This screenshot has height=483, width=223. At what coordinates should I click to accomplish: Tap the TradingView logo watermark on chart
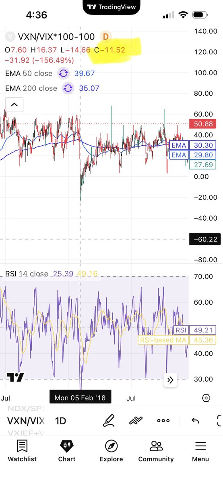[x=15, y=378]
